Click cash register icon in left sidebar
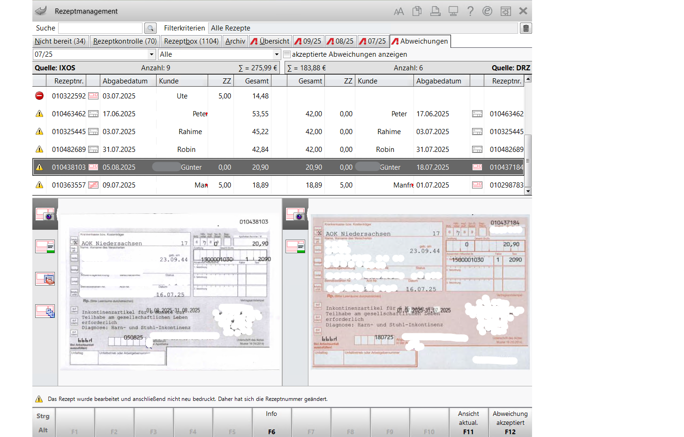 tap(45, 279)
